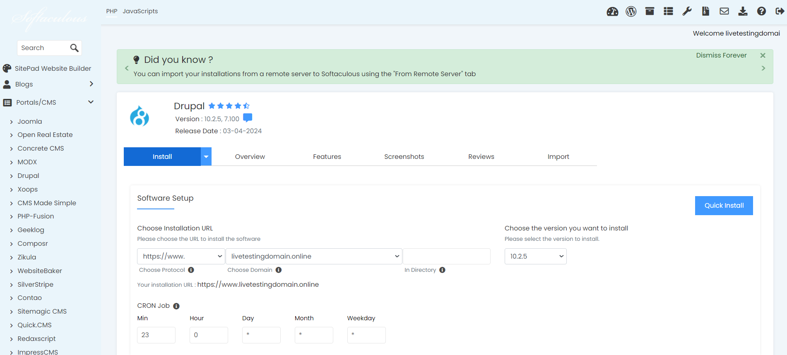Switch to the Reviews tab

tap(481, 157)
